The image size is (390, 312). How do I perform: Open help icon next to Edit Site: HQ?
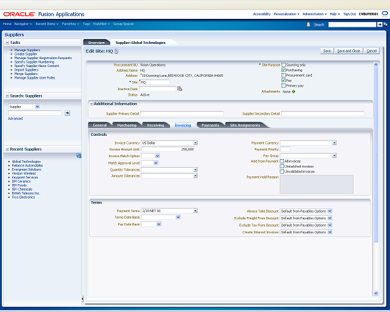point(116,51)
